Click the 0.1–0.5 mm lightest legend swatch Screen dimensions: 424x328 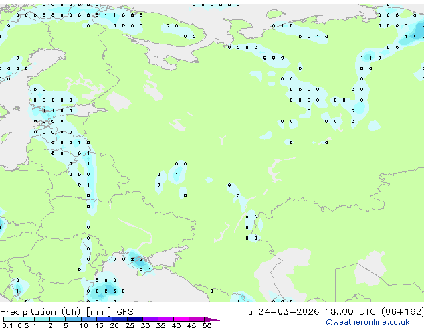(x=11, y=319)
